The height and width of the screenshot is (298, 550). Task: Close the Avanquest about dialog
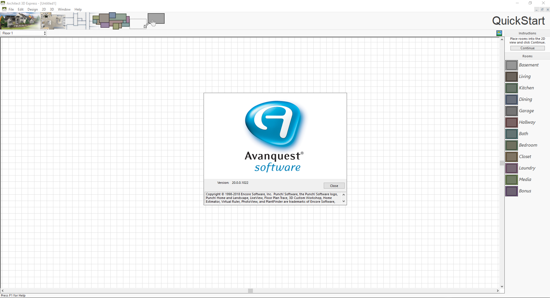(x=334, y=186)
